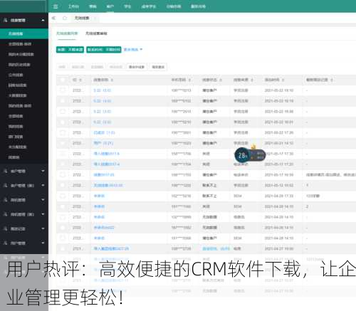The image size is (356, 311).
Task: Select the 无效线索列表 sub-tab
Action: click(67, 33)
